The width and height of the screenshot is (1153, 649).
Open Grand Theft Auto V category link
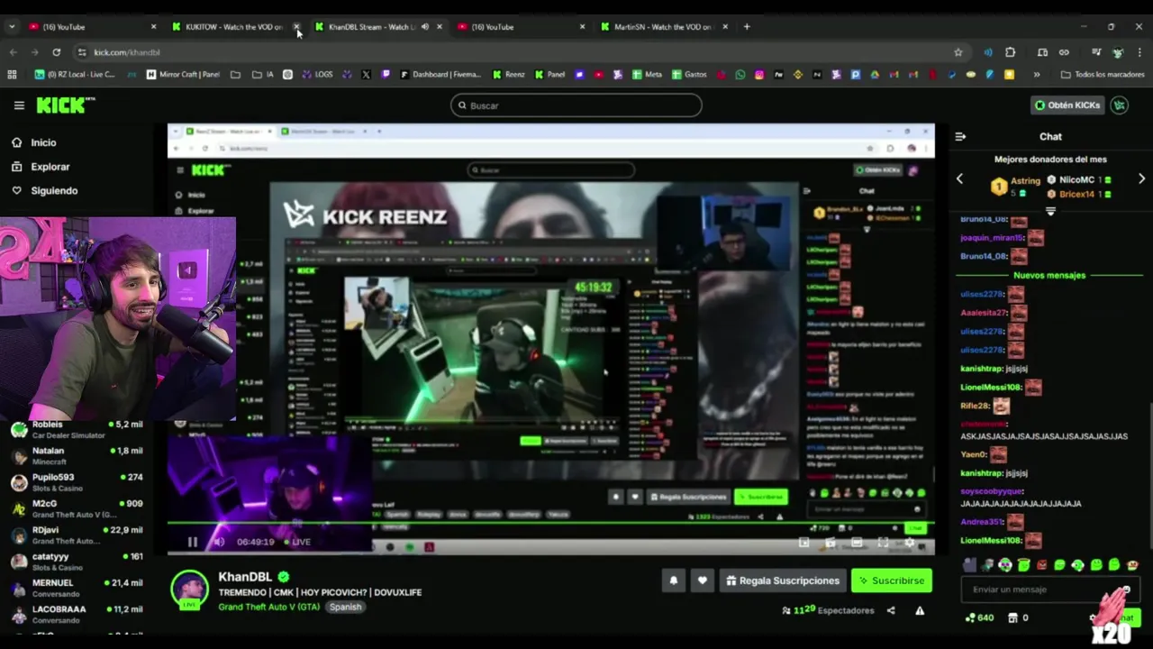pos(270,607)
